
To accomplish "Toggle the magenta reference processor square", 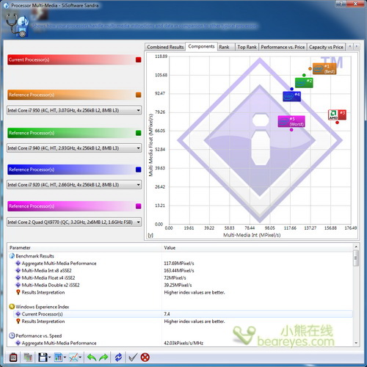I will pos(139,206).
